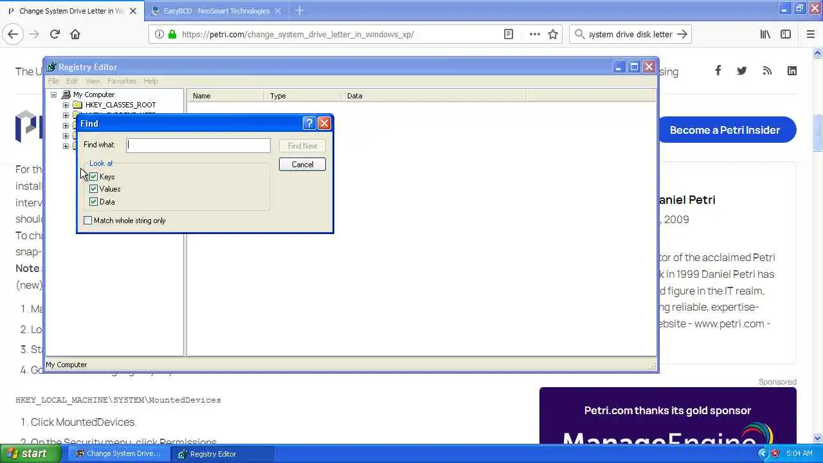Click ManageEngine sponsor banner
The image size is (823, 463).
[x=667, y=415]
